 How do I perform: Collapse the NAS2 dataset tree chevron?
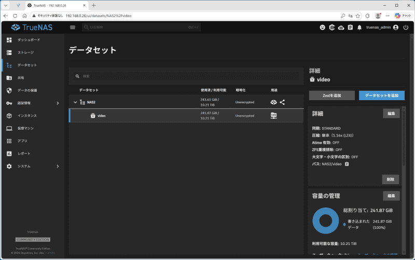point(75,102)
